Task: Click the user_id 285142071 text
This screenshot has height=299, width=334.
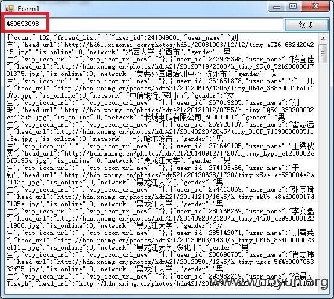Action: (x=208, y=233)
